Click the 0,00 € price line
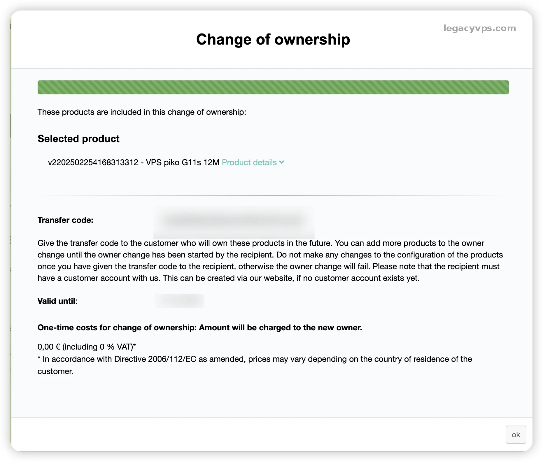543x462 pixels. click(x=87, y=347)
